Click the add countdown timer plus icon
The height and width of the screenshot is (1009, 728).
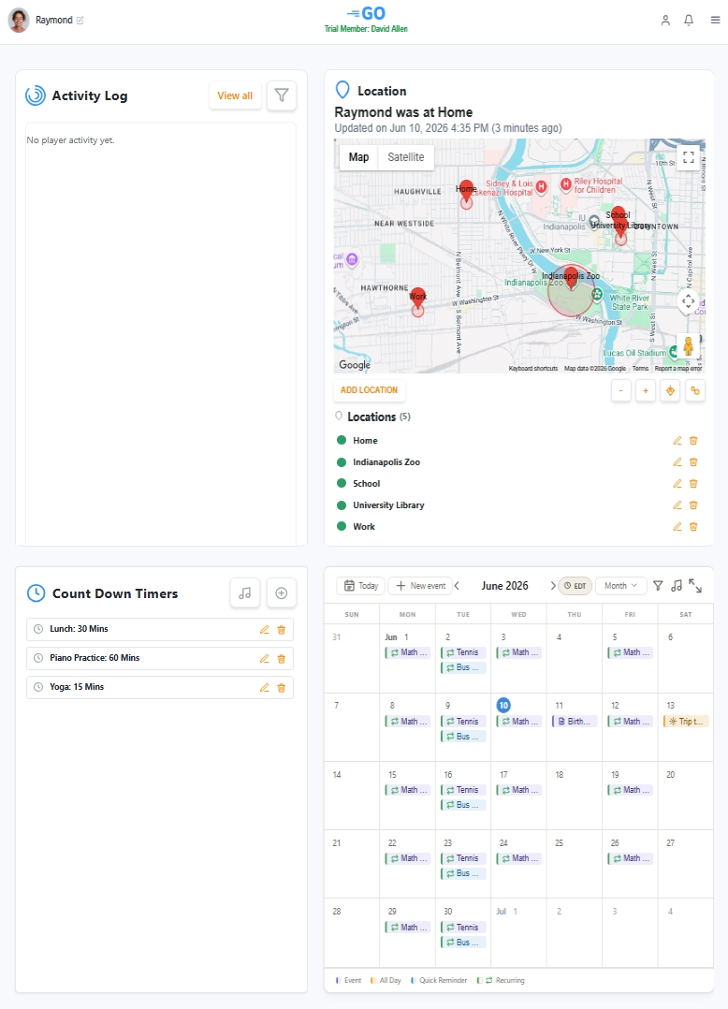coord(281,593)
